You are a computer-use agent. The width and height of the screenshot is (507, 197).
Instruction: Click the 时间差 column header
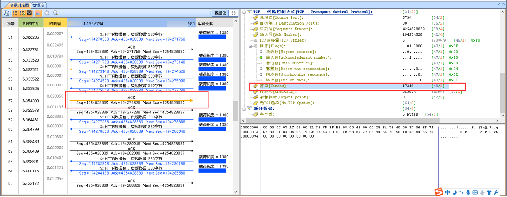point(55,24)
